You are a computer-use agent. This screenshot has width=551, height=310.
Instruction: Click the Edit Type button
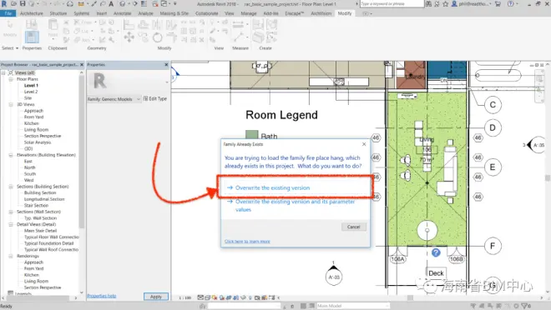(155, 99)
